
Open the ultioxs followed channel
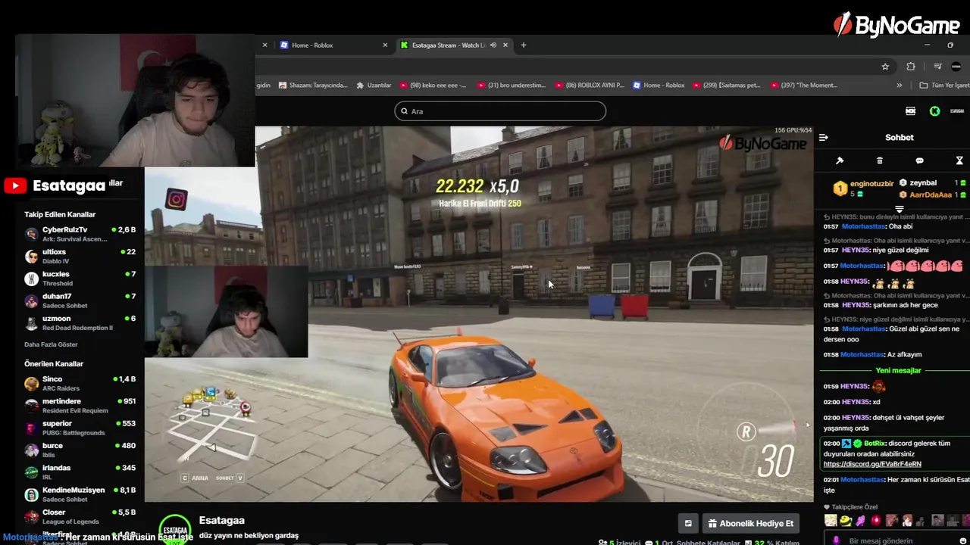[80, 256]
